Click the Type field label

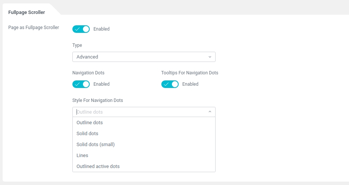click(x=77, y=45)
